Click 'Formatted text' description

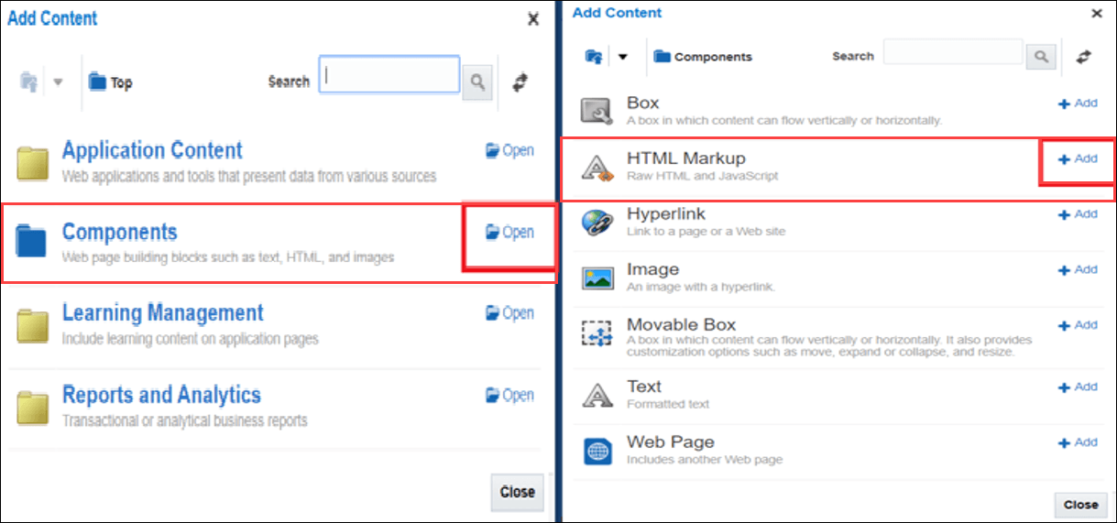point(668,404)
